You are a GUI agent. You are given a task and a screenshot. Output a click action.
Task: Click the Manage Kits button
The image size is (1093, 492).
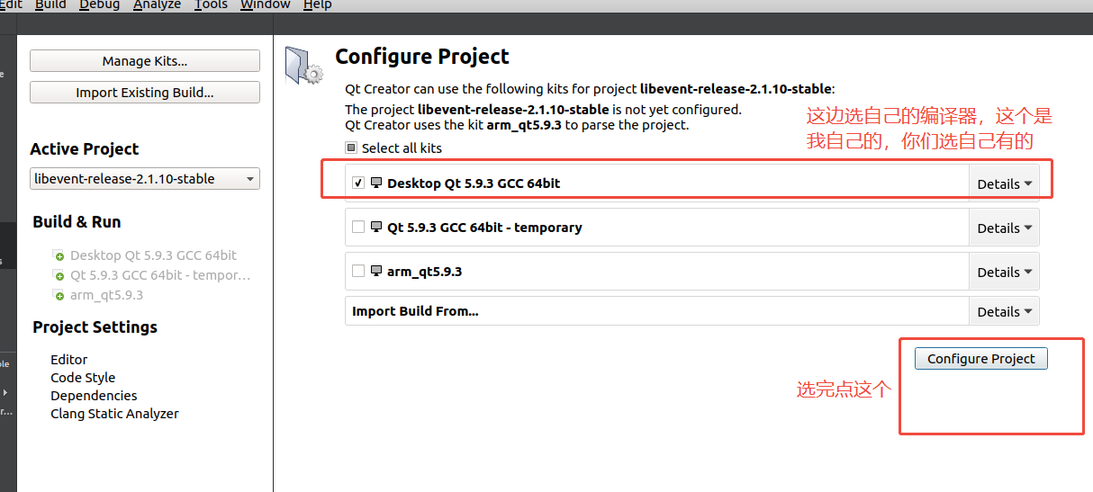[145, 61]
